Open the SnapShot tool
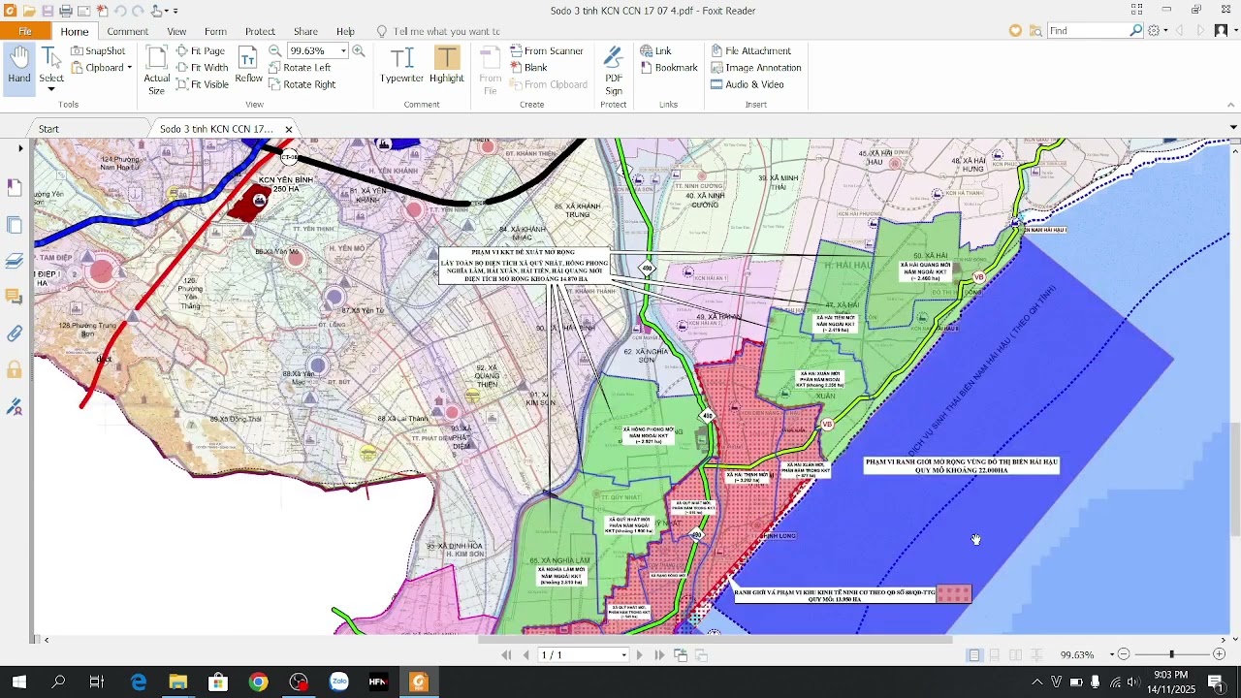 [99, 50]
